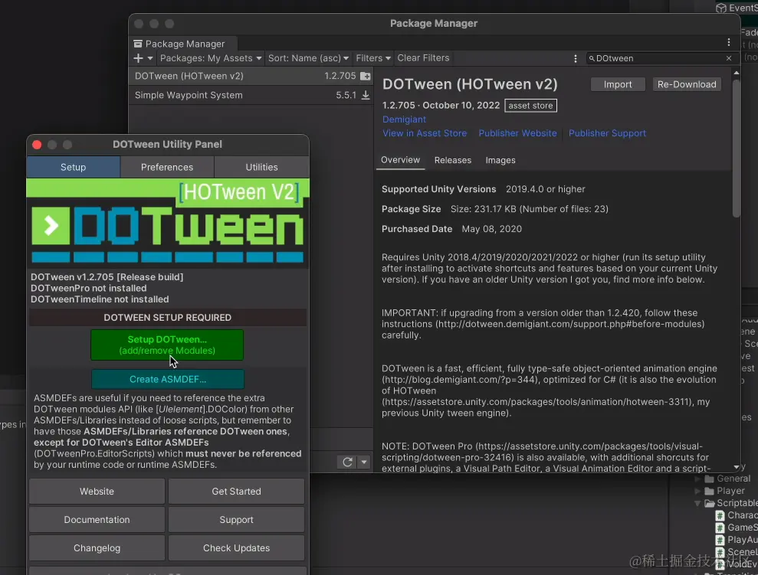Image resolution: width=758 pixels, height=575 pixels.
Task: Click the plus icon to add a package
Action: [x=138, y=58]
